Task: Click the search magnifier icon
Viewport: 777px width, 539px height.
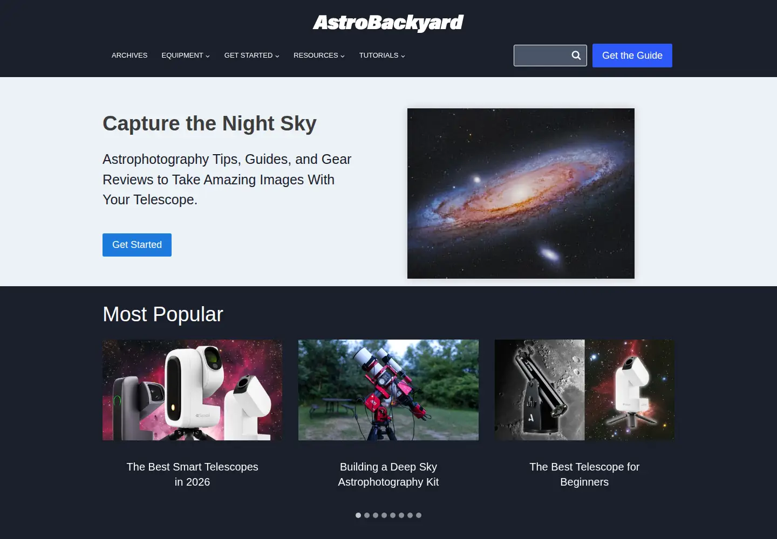Action: pos(576,56)
